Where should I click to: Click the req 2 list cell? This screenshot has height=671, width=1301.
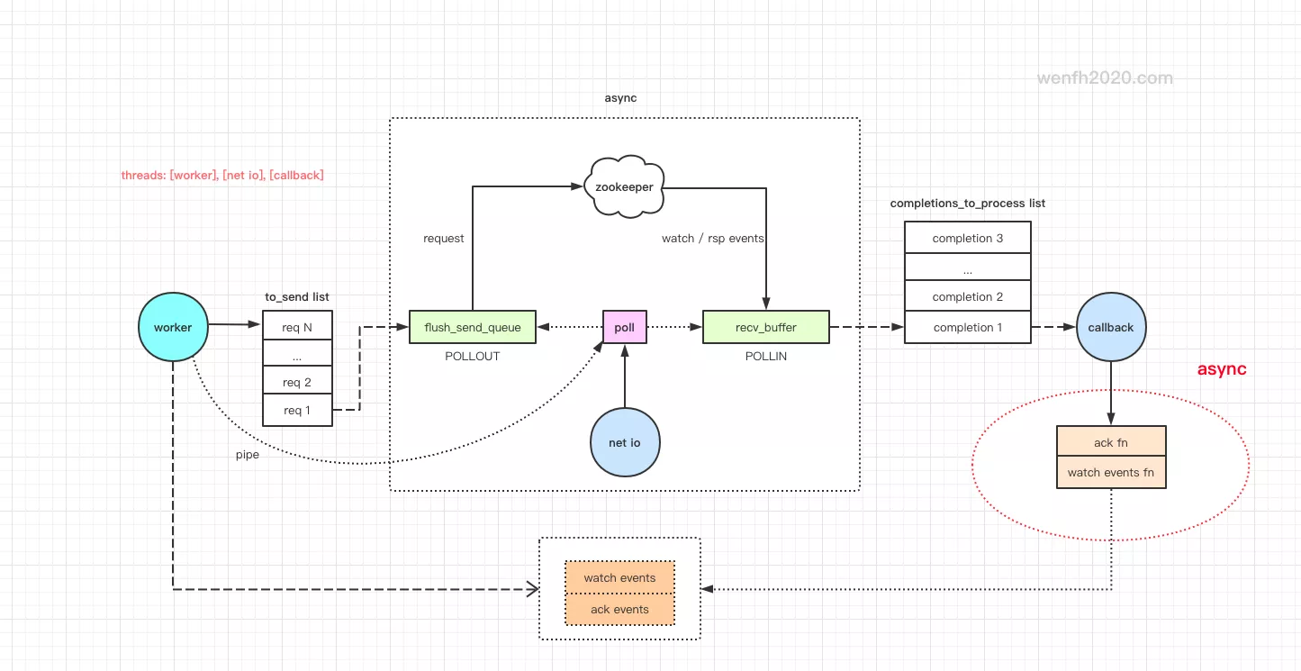pos(297,382)
